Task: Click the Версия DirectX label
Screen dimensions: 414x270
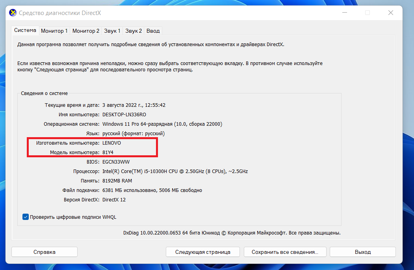Action: coord(82,200)
